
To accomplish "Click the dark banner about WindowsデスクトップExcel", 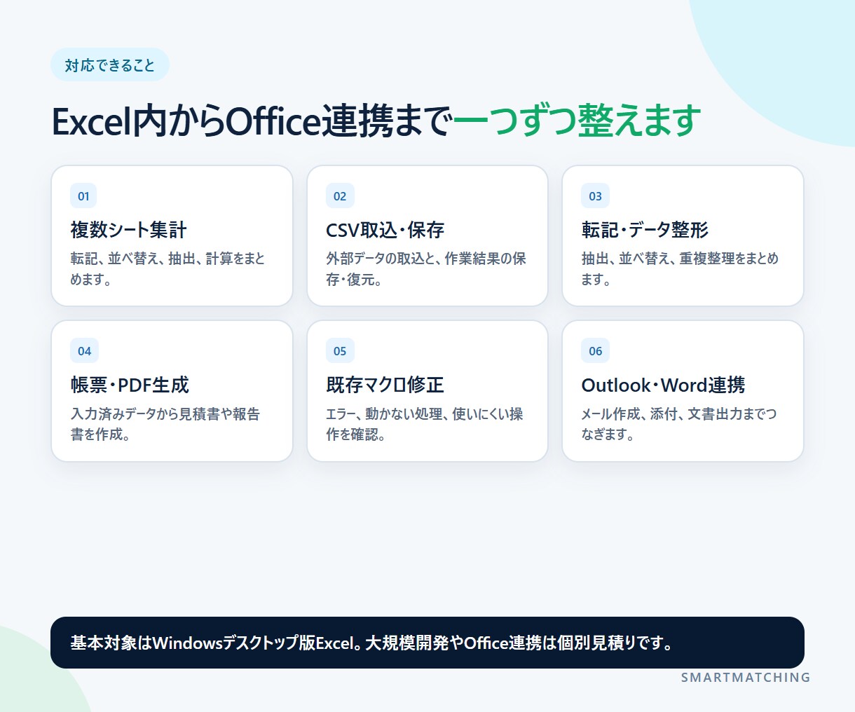I will point(427,643).
